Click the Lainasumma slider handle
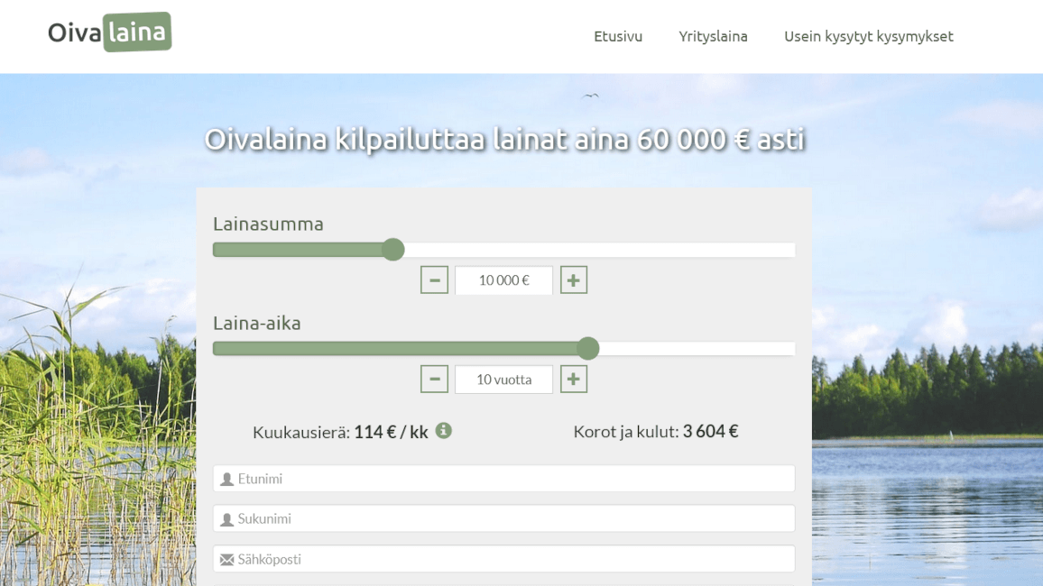 tap(393, 249)
